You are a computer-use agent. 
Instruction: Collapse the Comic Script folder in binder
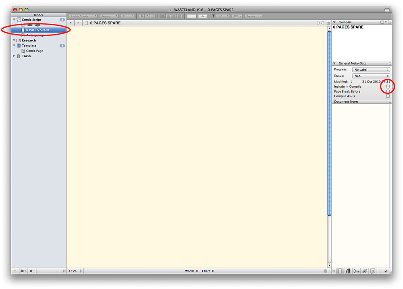point(14,20)
